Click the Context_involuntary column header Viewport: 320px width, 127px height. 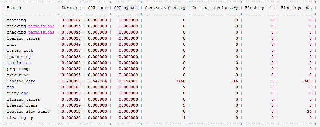click(215, 8)
